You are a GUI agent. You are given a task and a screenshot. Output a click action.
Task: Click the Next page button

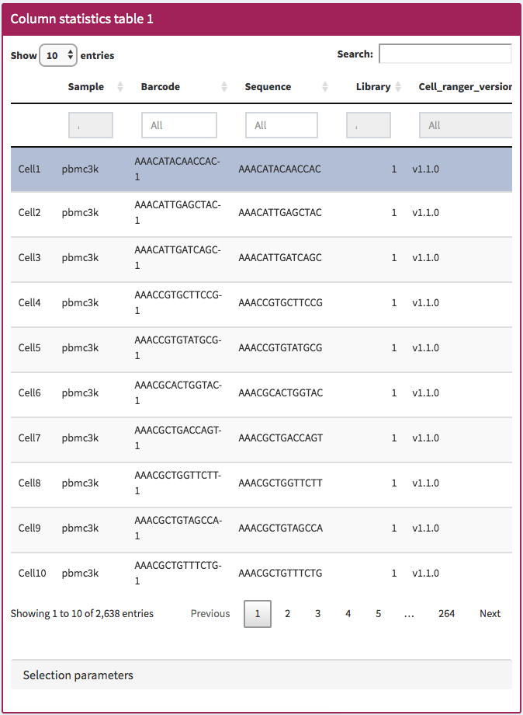click(x=490, y=613)
